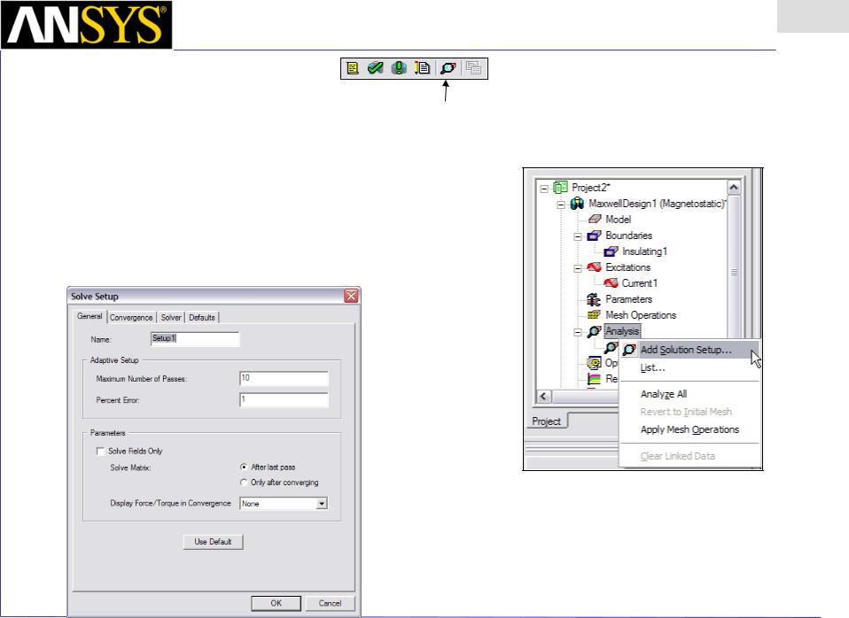Viewport: 849px width, 618px height.
Task: Click the Excitations node icon
Action: tap(595, 267)
